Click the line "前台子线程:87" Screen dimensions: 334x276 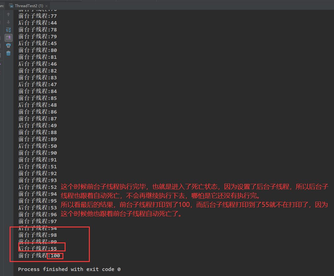pyautogui.click(x=38, y=119)
